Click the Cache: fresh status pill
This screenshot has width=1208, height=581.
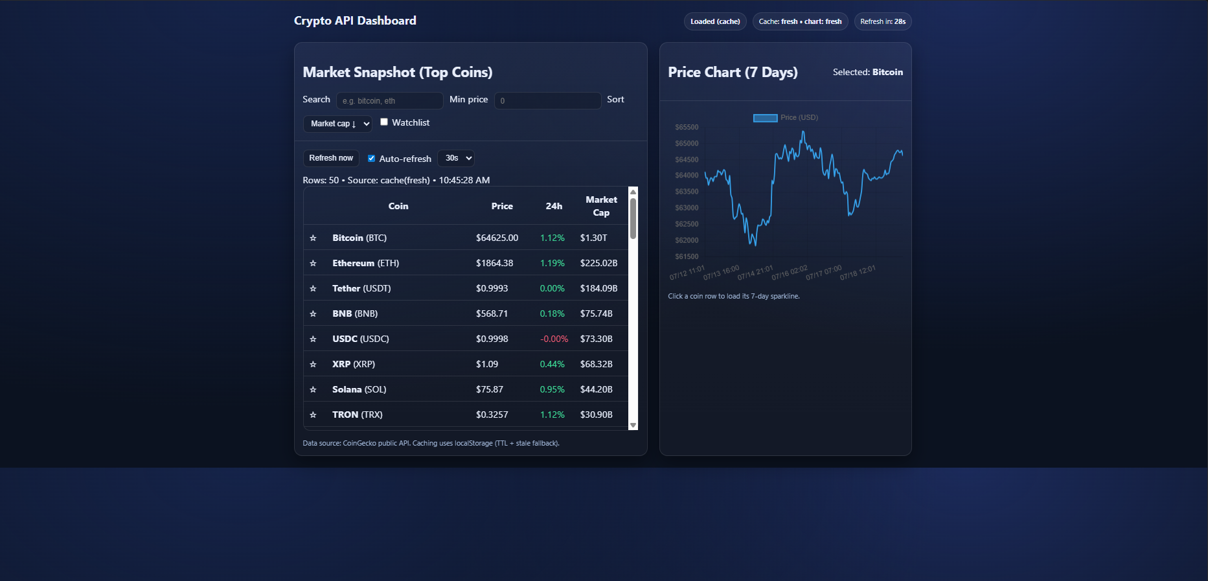click(800, 21)
